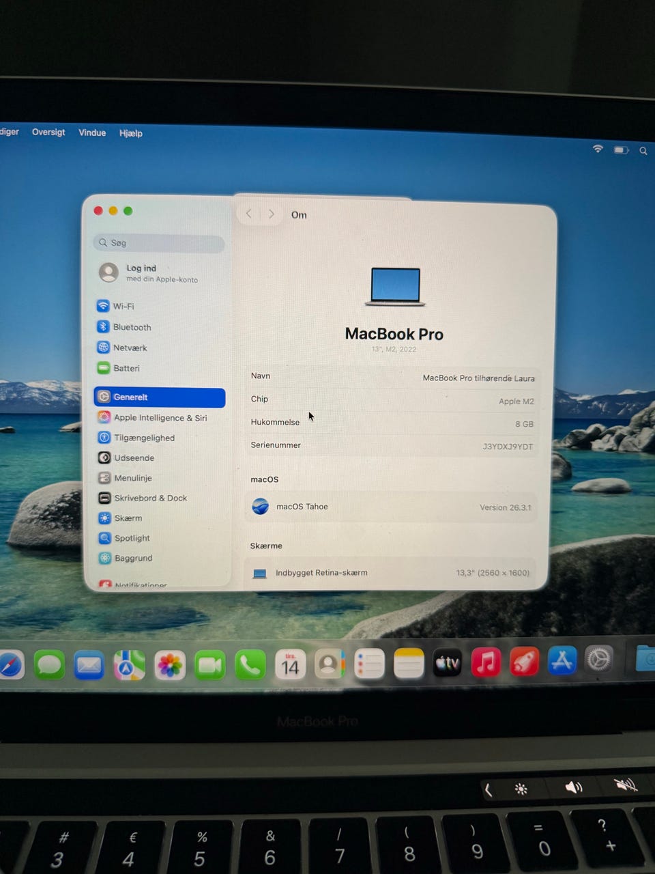
Task: Open Apple TV from the Dock
Action: pos(448,663)
